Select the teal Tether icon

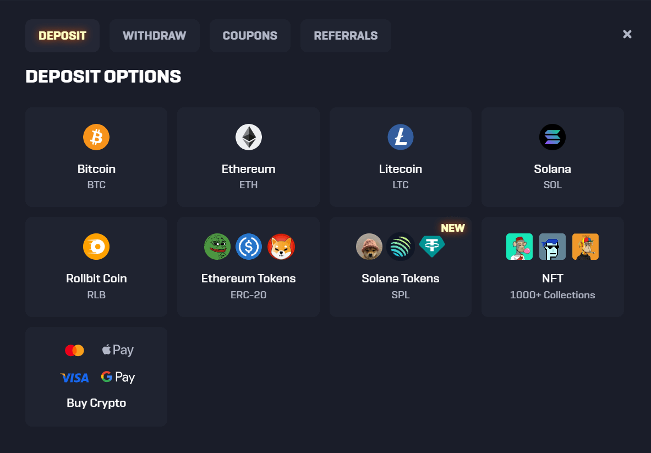click(432, 245)
